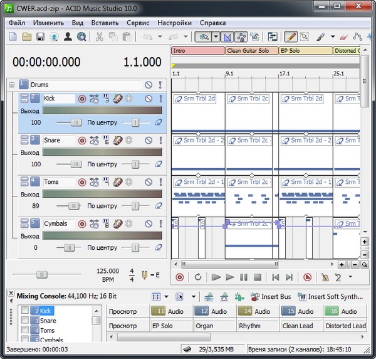The image size is (376, 359).
Task: Click the Get Media globe icon
Action: pos(81,37)
